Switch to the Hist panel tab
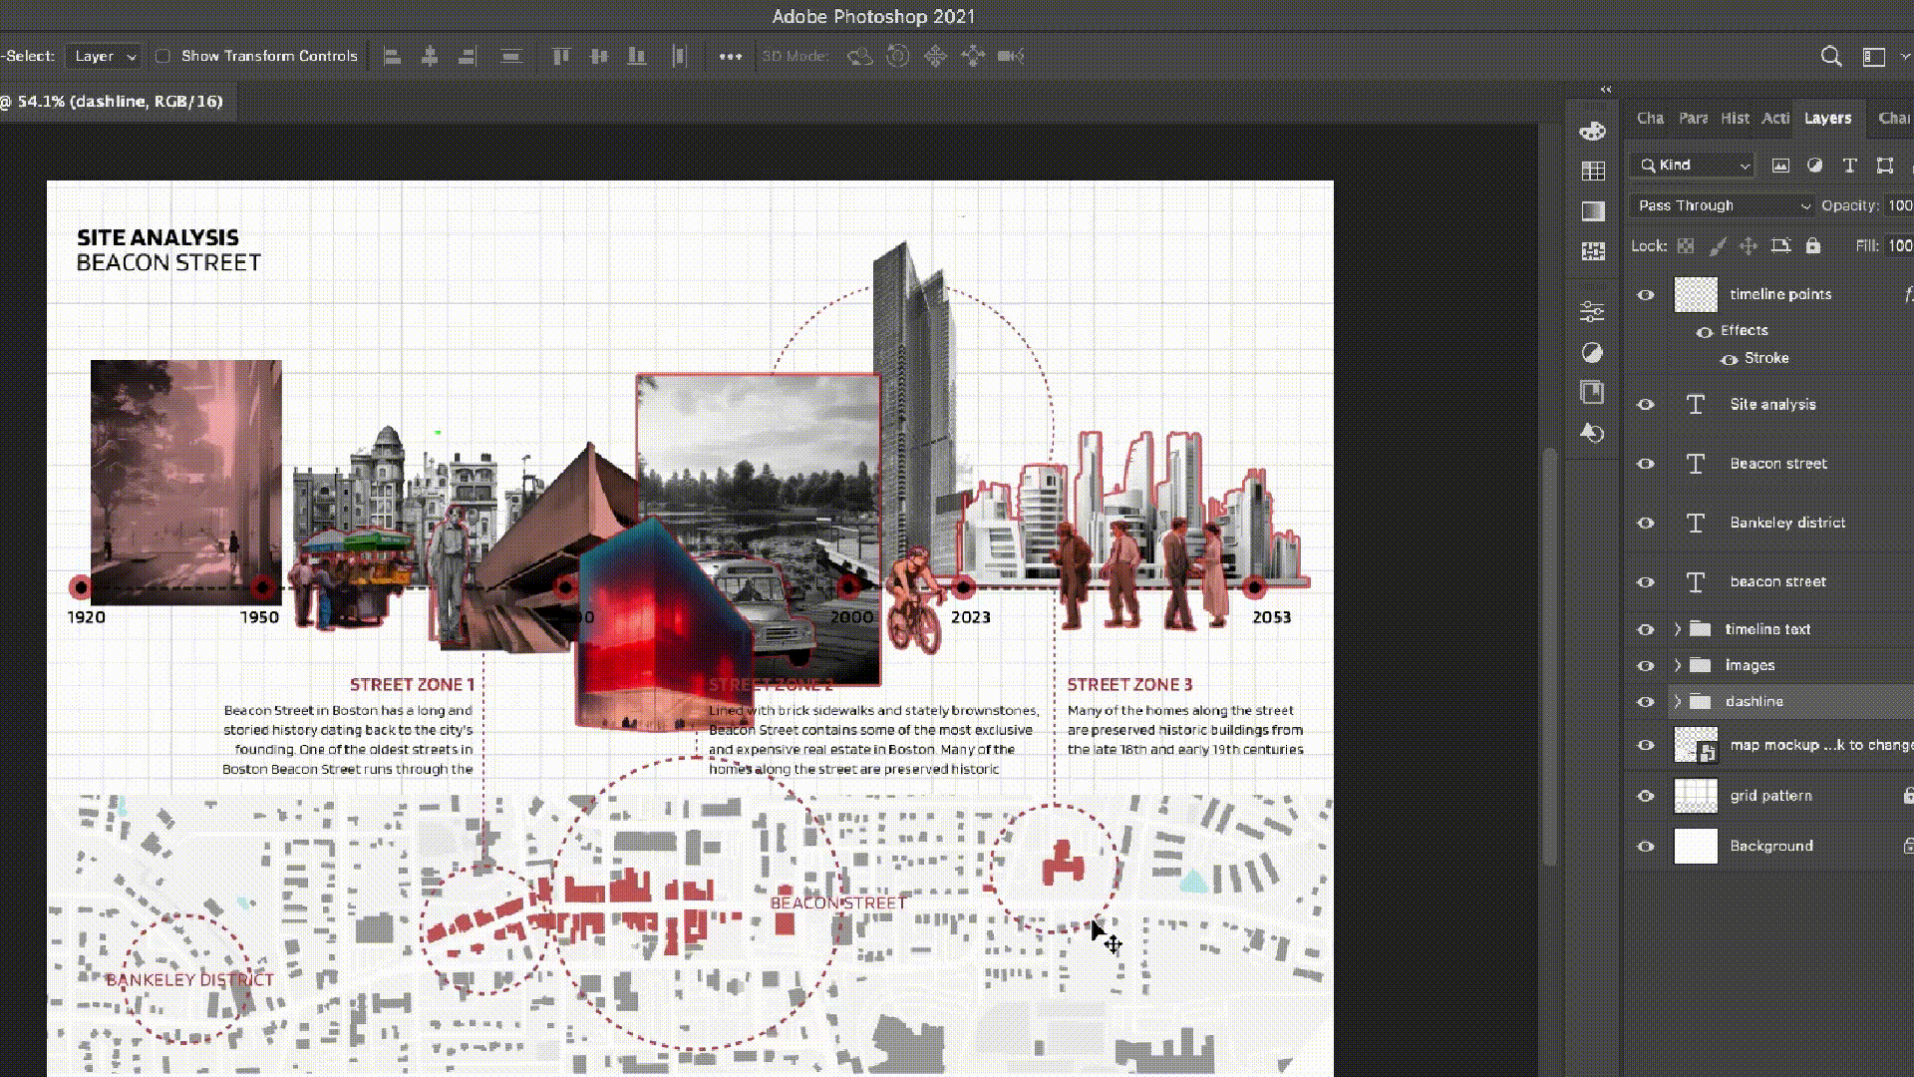The image size is (1914, 1077). click(1735, 118)
